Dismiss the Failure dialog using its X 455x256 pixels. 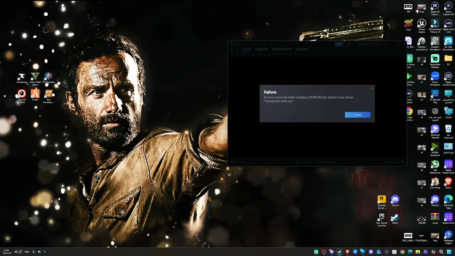coord(372,88)
